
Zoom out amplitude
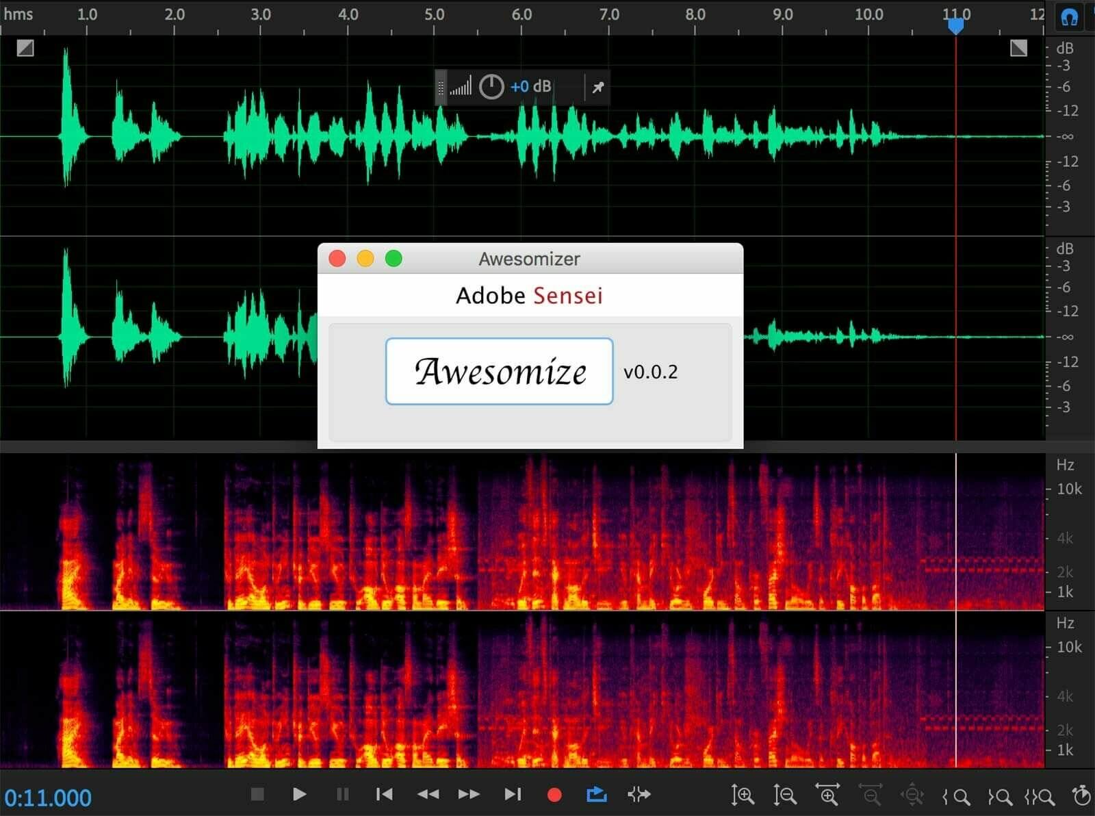[x=784, y=795]
